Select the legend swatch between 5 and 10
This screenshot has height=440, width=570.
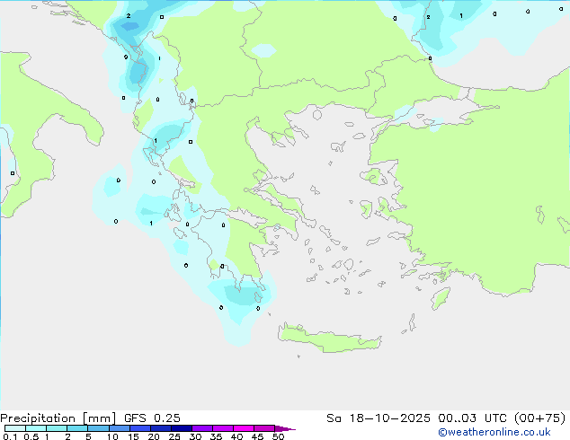click(98, 428)
